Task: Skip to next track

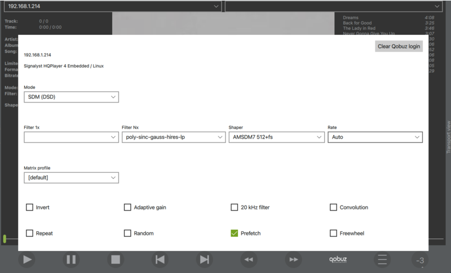Action: (x=205, y=259)
